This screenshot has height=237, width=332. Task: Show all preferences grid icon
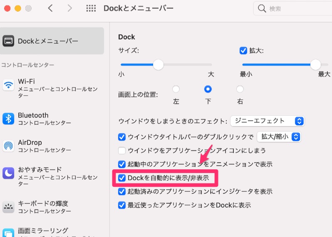91,8
